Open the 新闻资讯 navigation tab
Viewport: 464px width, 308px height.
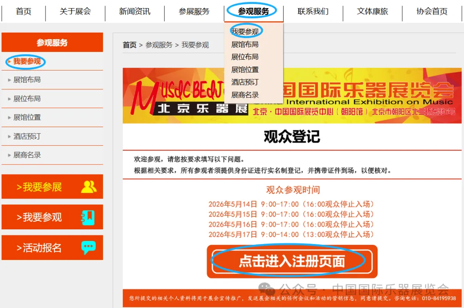click(134, 11)
